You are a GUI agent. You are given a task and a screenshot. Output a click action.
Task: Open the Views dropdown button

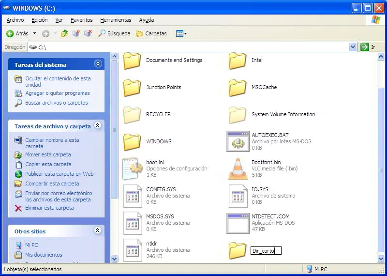pyautogui.click(x=181, y=33)
